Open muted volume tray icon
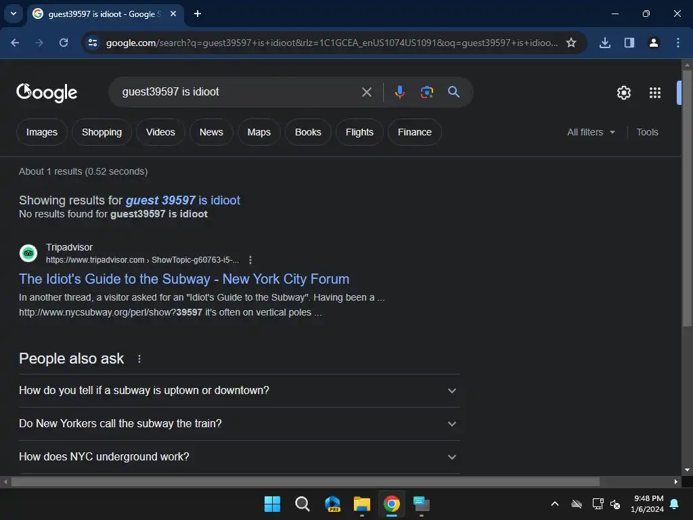693x520 pixels. [614, 504]
